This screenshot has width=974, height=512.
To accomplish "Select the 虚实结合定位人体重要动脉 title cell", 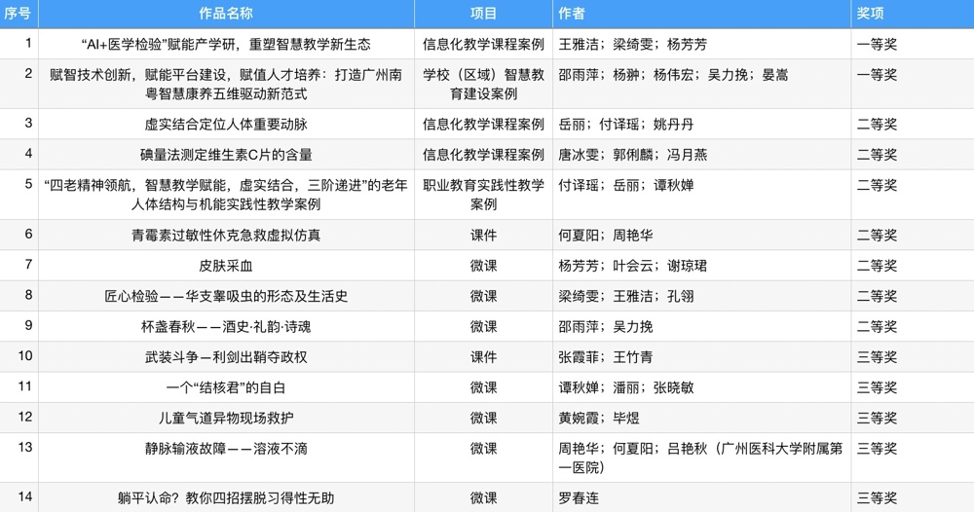I will click(225, 125).
